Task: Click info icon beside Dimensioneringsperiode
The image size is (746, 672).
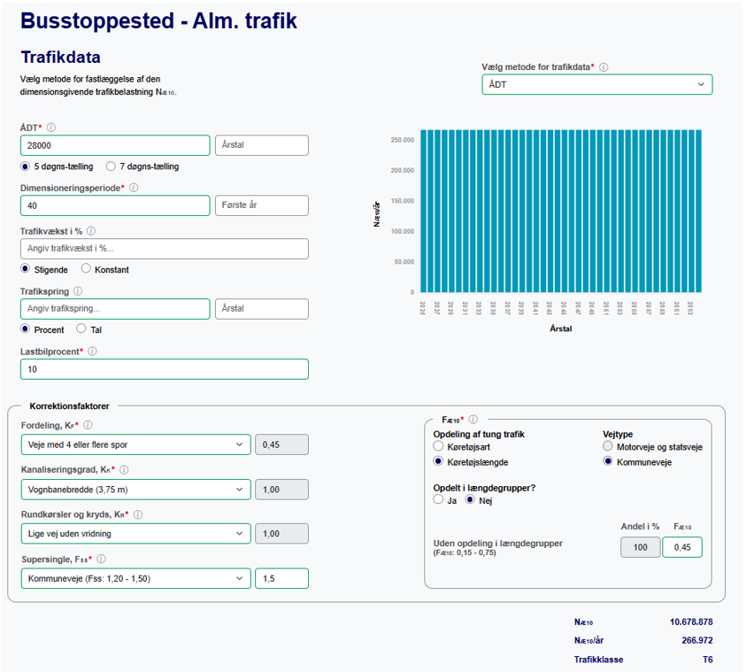Action: pos(134,188)
